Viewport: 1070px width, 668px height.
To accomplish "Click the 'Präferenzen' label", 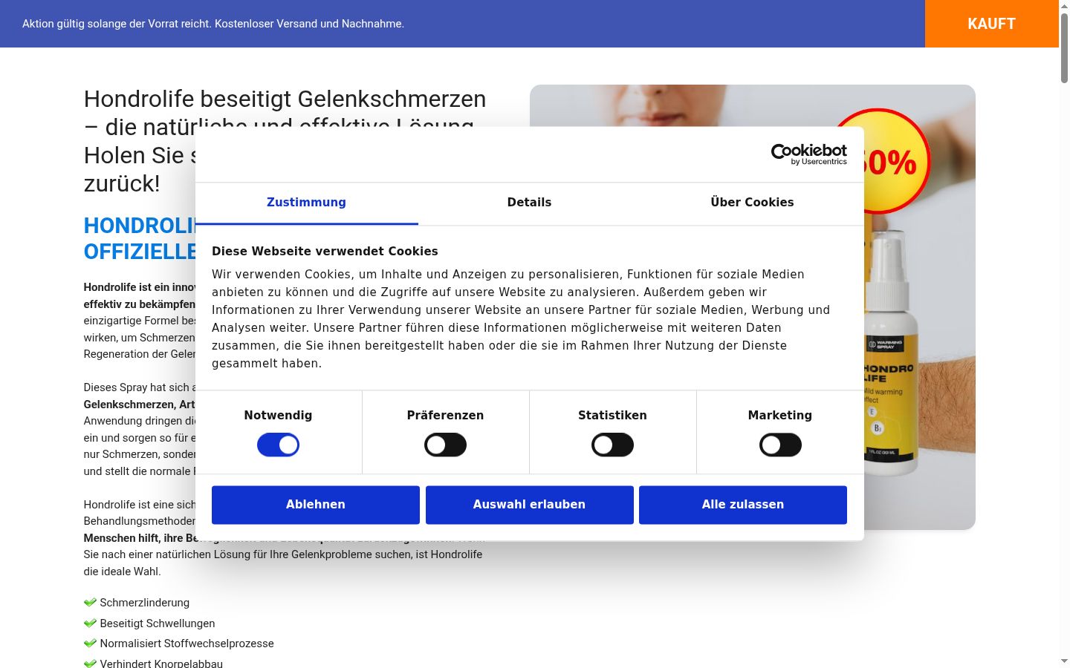I will [445, 416].
